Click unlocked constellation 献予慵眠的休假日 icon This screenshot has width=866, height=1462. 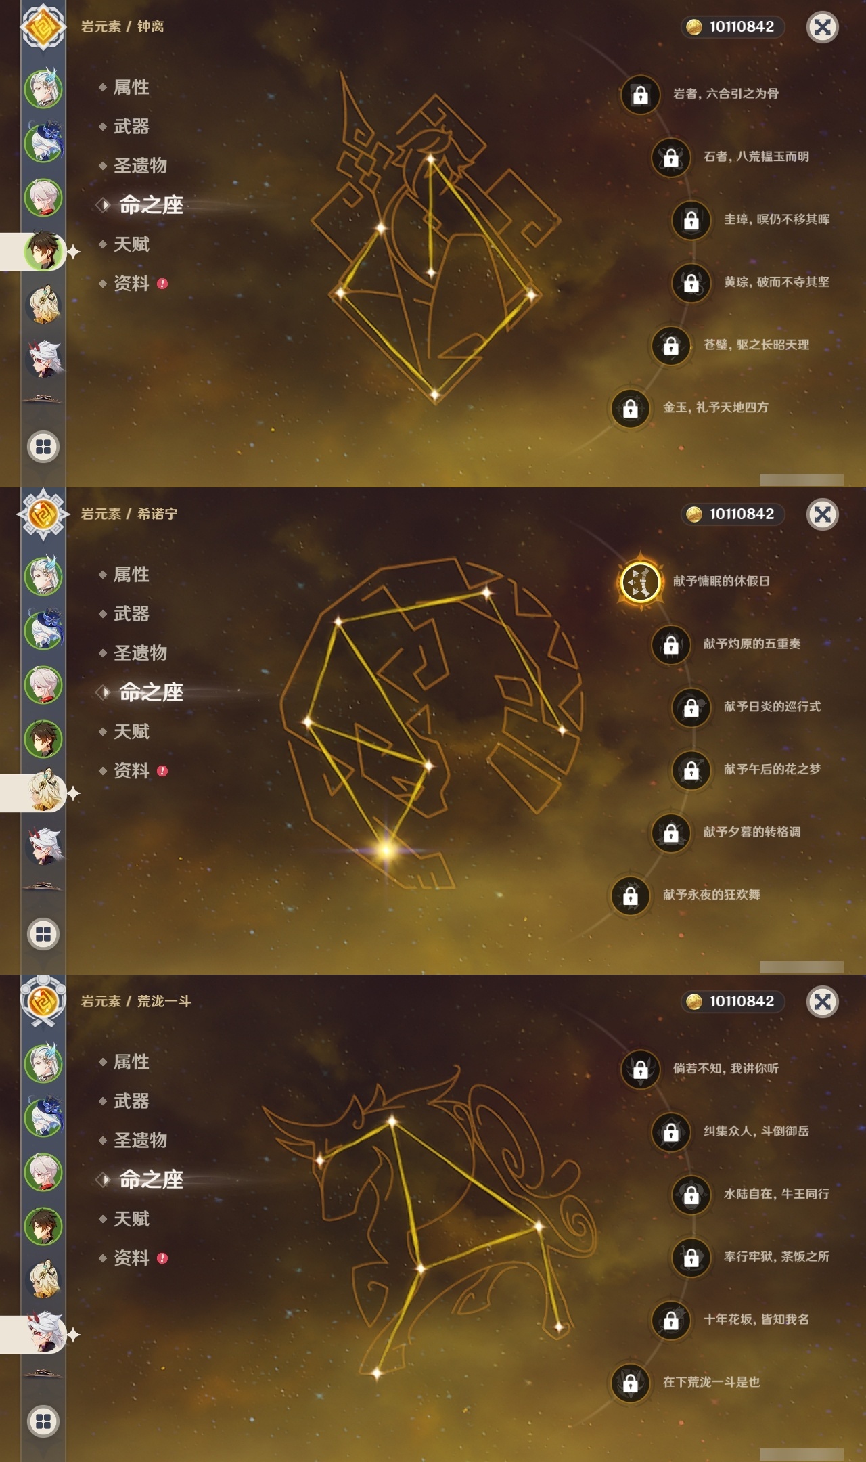[x=640, y=581]
